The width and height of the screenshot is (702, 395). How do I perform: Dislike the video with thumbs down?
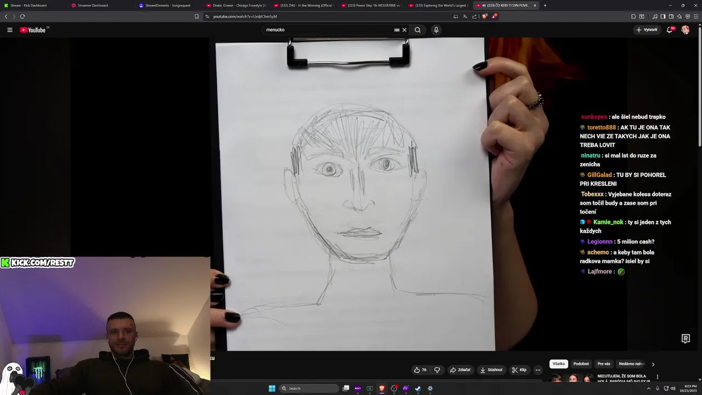click(x=437, y=370)
